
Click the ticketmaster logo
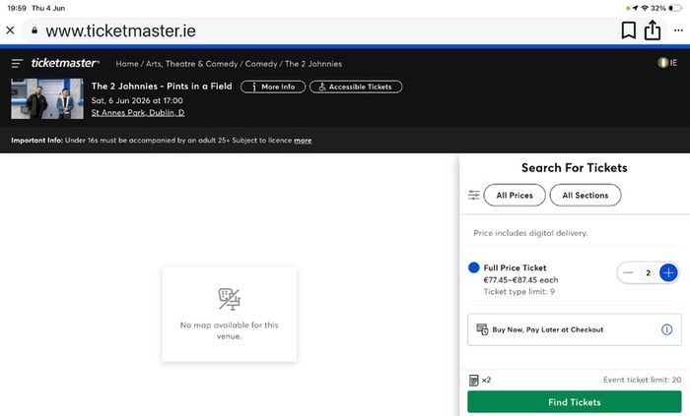click(65, 63)
